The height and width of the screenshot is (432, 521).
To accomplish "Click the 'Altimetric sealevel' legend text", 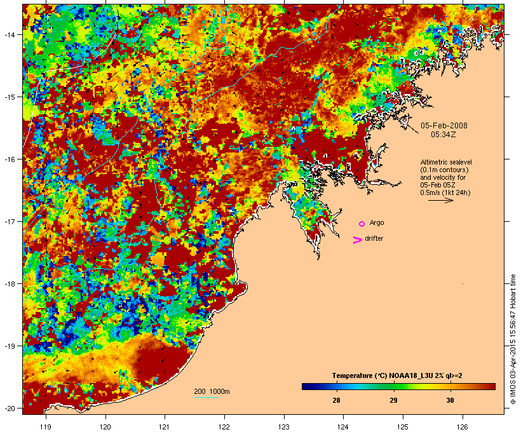I will tap(446, 162).
